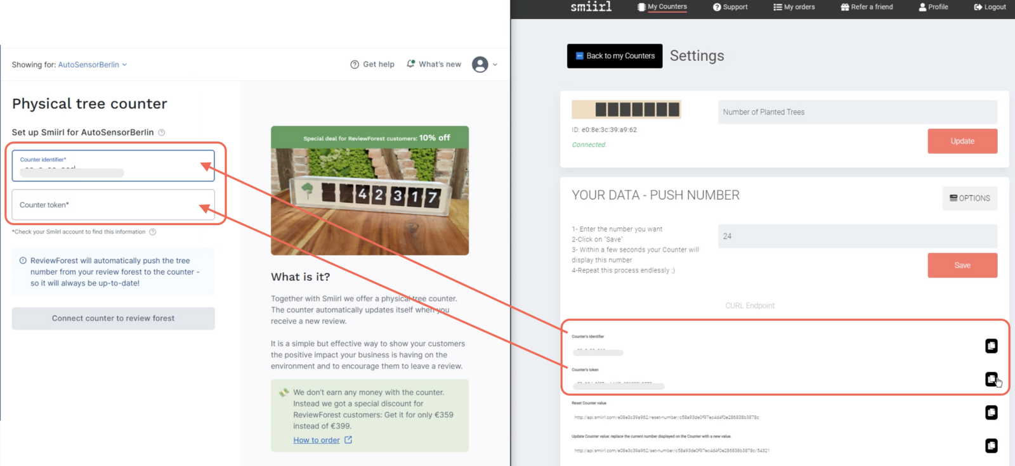Open the external link icon next to How to order

(348, 440)
